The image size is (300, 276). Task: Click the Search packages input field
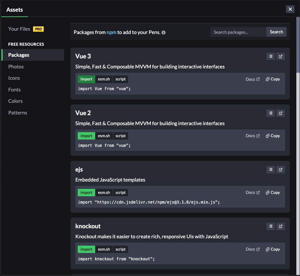(238, 32)
